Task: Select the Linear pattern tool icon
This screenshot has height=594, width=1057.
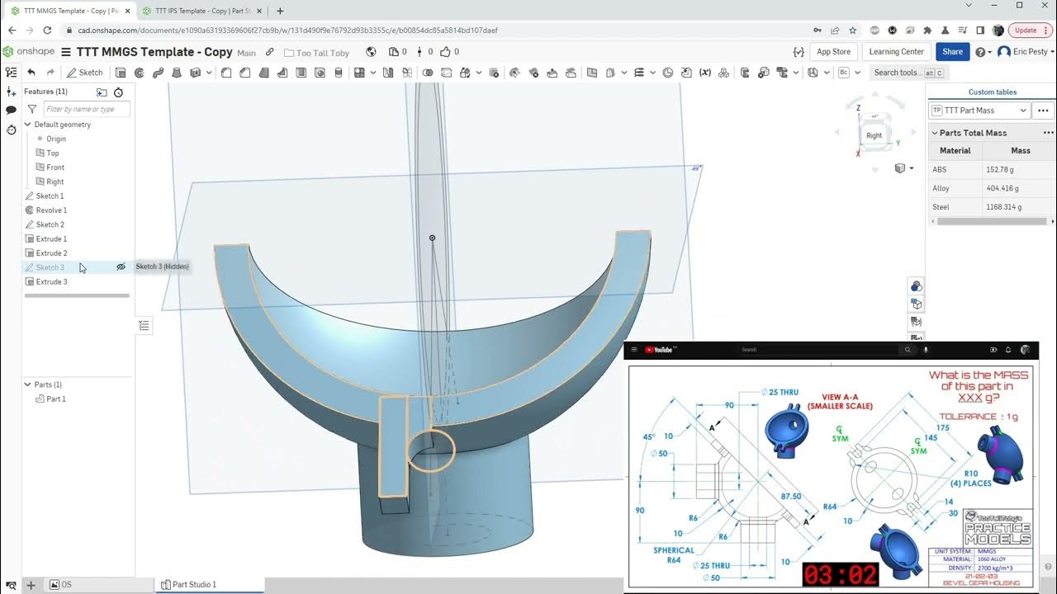Action: 358,73
